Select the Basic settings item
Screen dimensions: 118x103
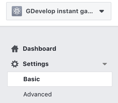[60, 79]
